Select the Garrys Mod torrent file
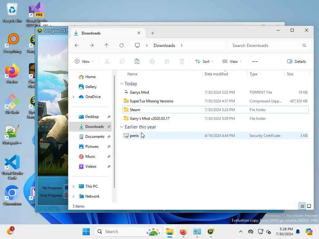Viewport: 319px width, 239px height. [216, 92]
